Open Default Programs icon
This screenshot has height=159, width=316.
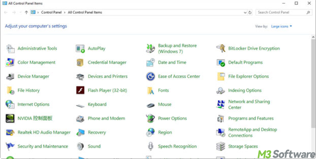221,62
